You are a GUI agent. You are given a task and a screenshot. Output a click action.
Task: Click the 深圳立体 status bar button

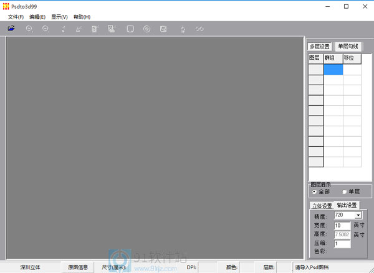[30, 267]
